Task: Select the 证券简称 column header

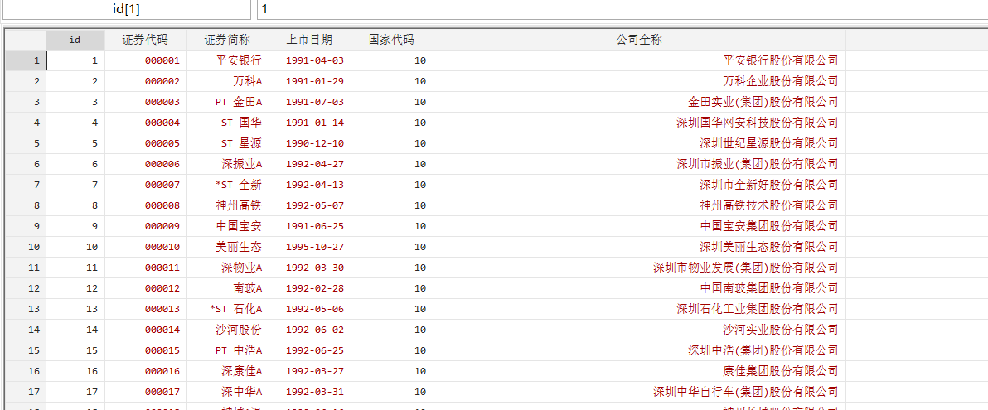Action: pyautogui.click(x=227, y=40)
